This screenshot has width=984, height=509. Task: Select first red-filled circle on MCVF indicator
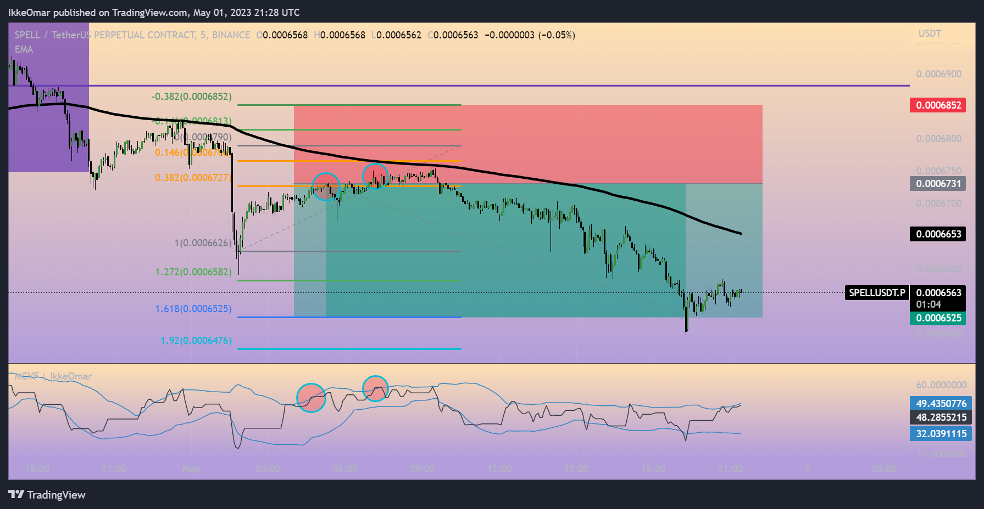tap(311, 398)
